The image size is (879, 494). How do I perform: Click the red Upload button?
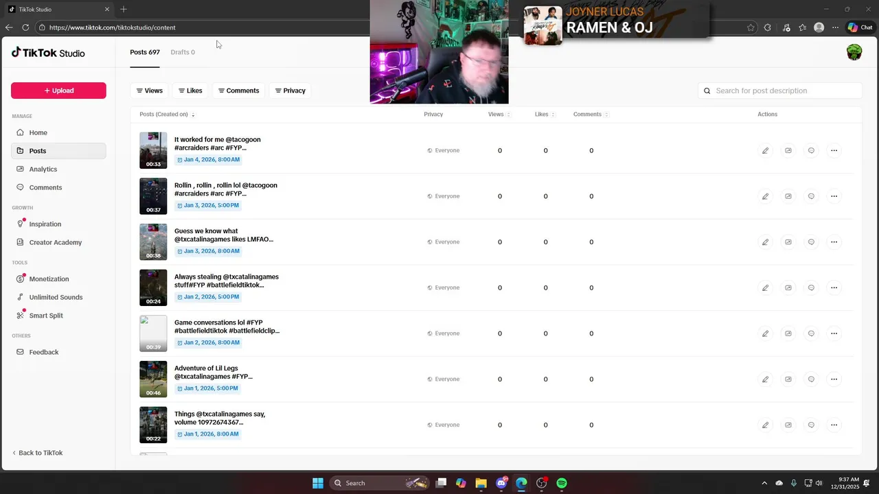(58, 91)
